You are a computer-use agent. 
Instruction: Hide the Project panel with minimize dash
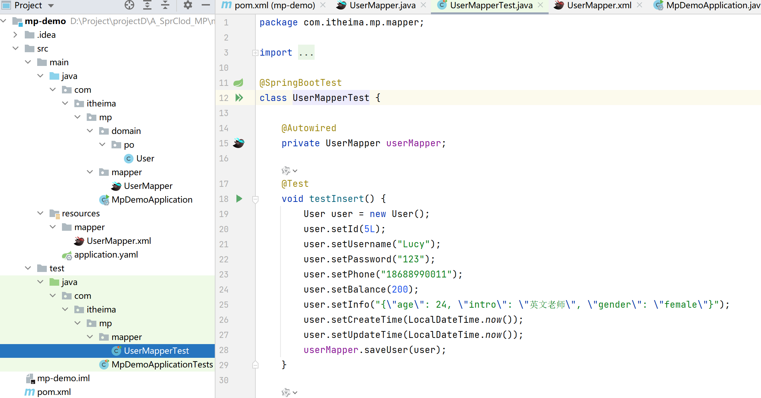click(206, 5)
